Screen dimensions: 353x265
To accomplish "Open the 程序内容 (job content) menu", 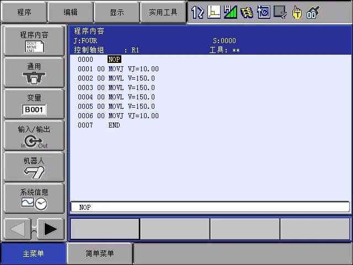I will tap(34, 41).
